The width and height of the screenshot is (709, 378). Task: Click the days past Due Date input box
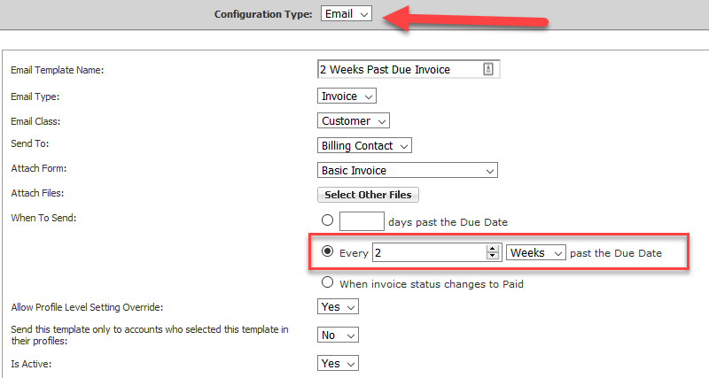[x=362, y=221]
